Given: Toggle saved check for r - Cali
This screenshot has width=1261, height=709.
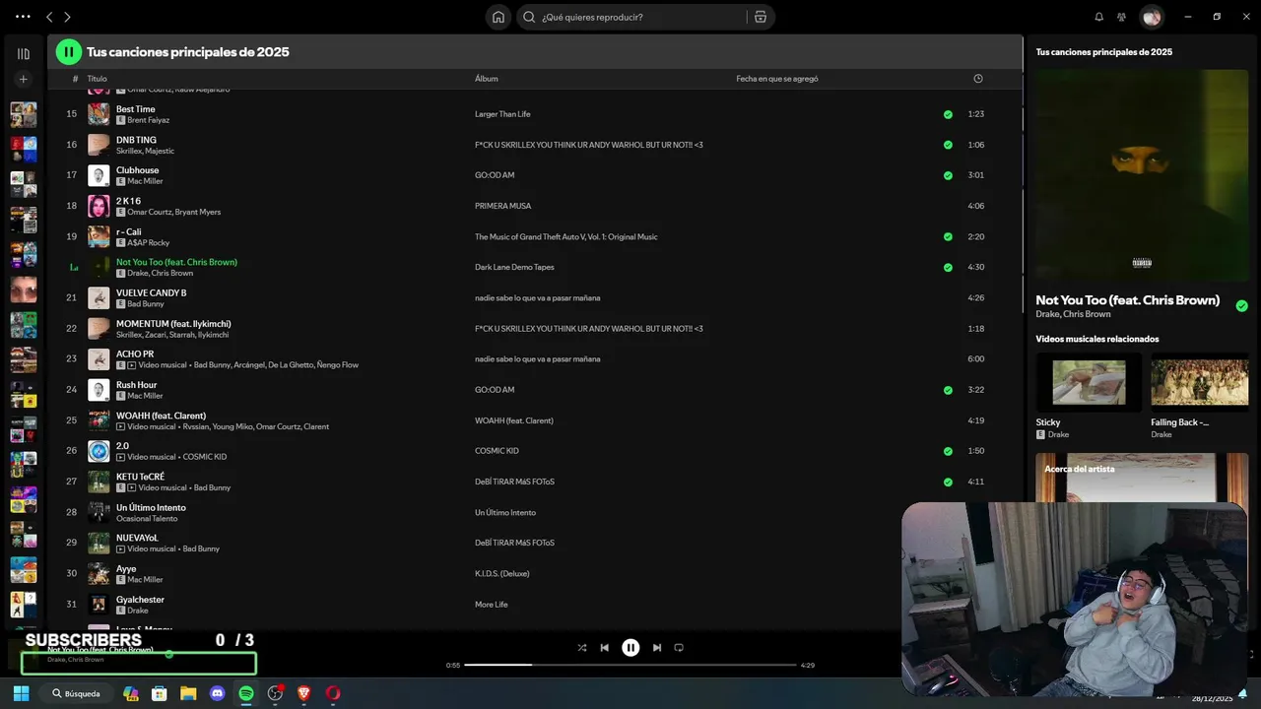Looking at the screenshot, I should [x=948, y=236].
